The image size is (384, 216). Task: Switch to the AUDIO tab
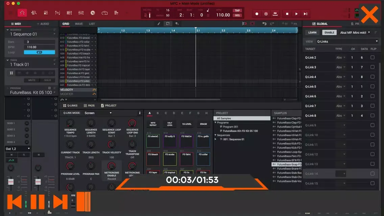[x=43, y=24]
